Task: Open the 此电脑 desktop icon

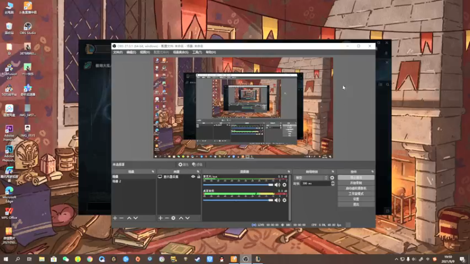Action: pyautogui.click(x=9, y=8)
